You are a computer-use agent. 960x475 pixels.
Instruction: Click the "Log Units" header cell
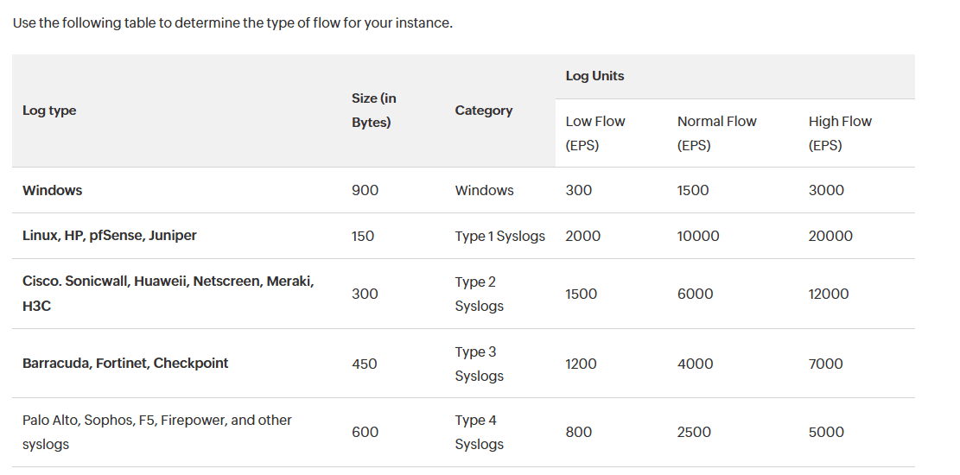click(x=594, y=76)
